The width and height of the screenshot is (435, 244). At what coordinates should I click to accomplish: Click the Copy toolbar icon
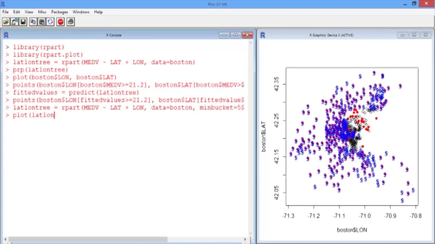[33, 22]
